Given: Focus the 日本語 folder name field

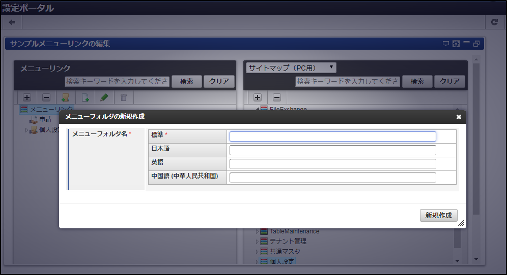Looking at the screenshot, I should click(x=333, y=150).
